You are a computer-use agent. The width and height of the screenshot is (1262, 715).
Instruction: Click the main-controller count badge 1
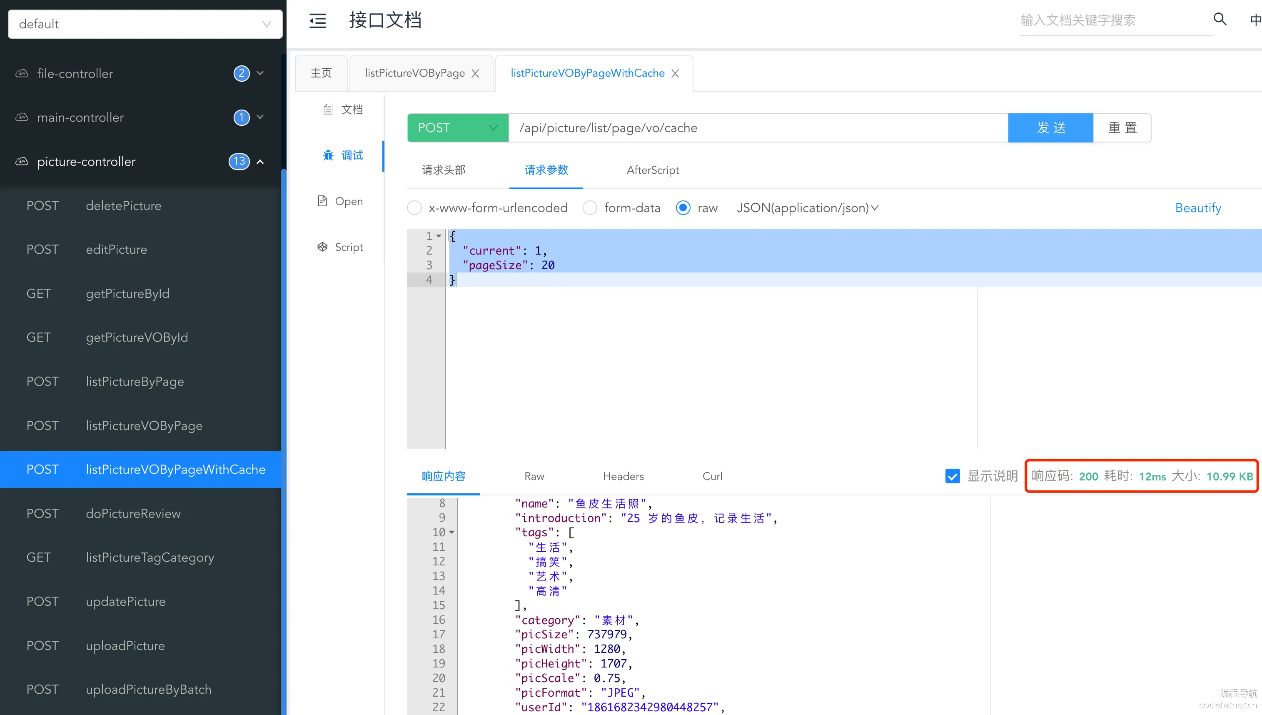(241, 117)
